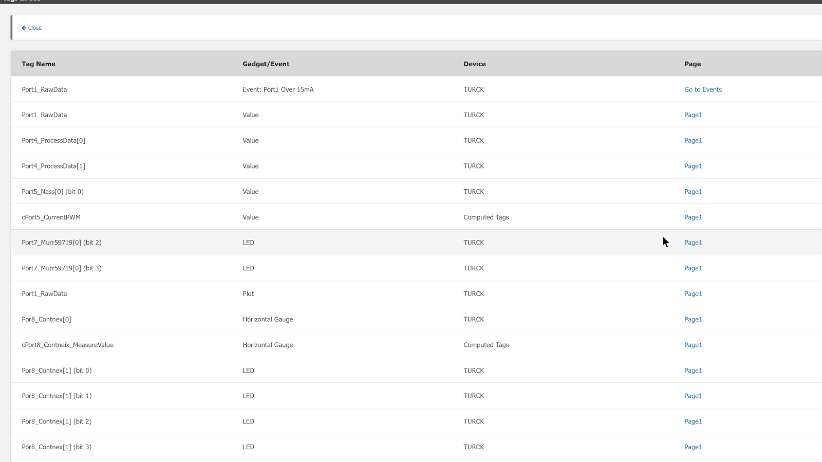
Task: Select Computed Tags device in cPort8_Contneix_MeasureValue row
Action: 486,345
